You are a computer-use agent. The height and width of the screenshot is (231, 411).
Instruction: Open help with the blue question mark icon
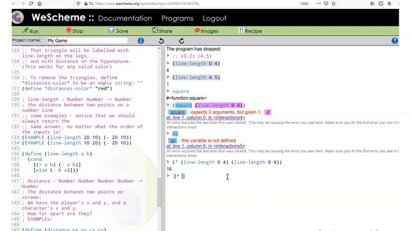[395, 40]
